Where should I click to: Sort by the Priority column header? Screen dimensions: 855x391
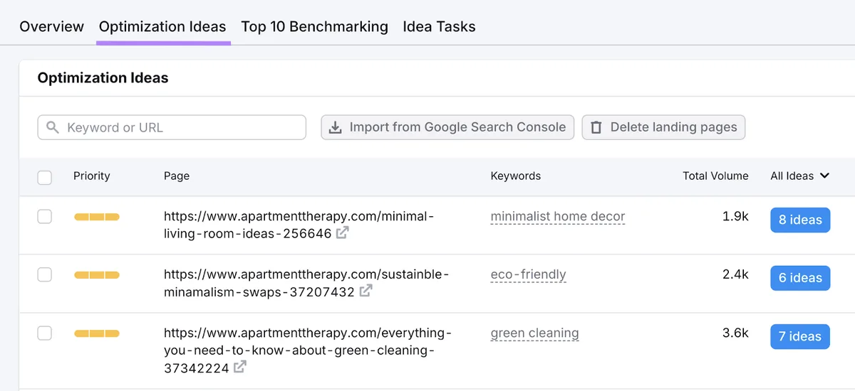click(x=92, y=176)
